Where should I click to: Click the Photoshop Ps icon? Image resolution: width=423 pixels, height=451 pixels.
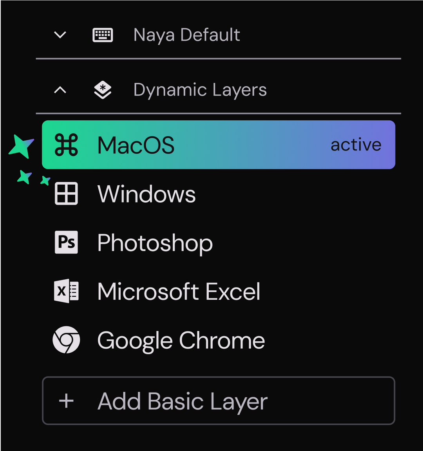click(66, 242)
